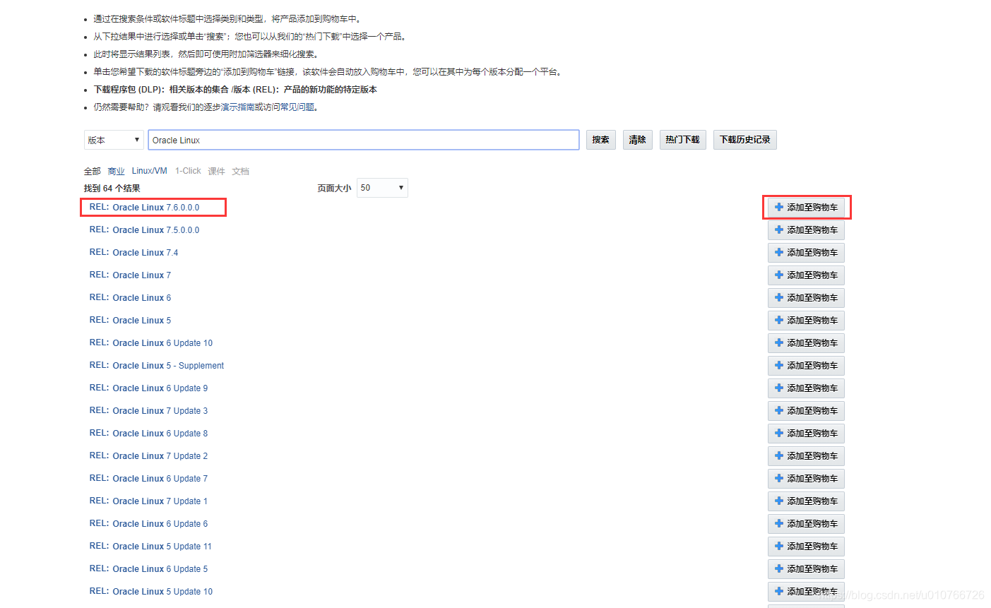991x608 pixels.
Task: Open REL: Oracle Linux 7 Update 1 link
Action: [149, 501]
